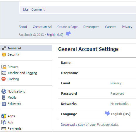Select Followers in the sidebar
This screenshot has height=134, width=136.
coord(14,104)
